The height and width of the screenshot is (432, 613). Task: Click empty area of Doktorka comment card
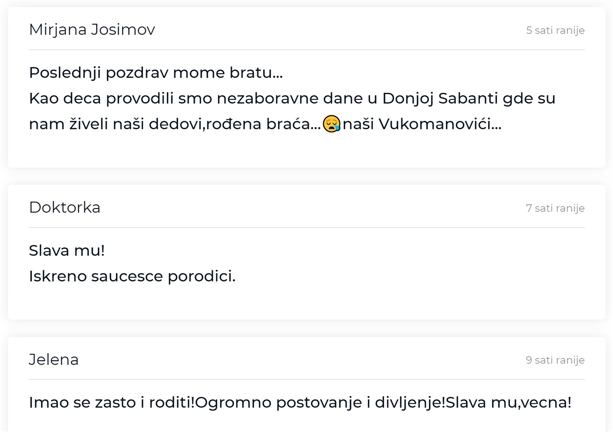(x=407, y=268)
